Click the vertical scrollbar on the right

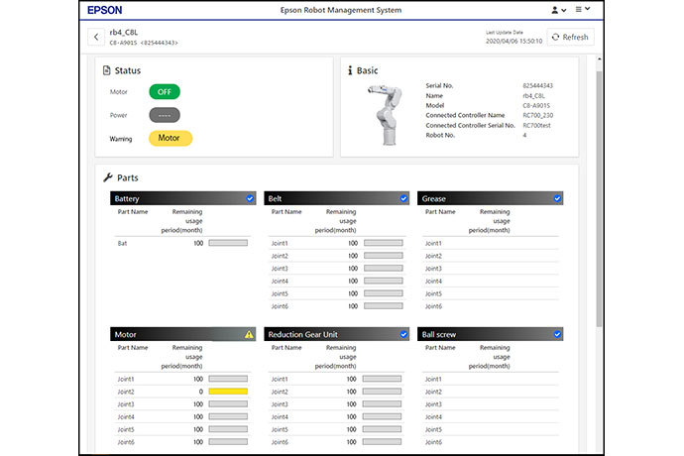(599, 196)
